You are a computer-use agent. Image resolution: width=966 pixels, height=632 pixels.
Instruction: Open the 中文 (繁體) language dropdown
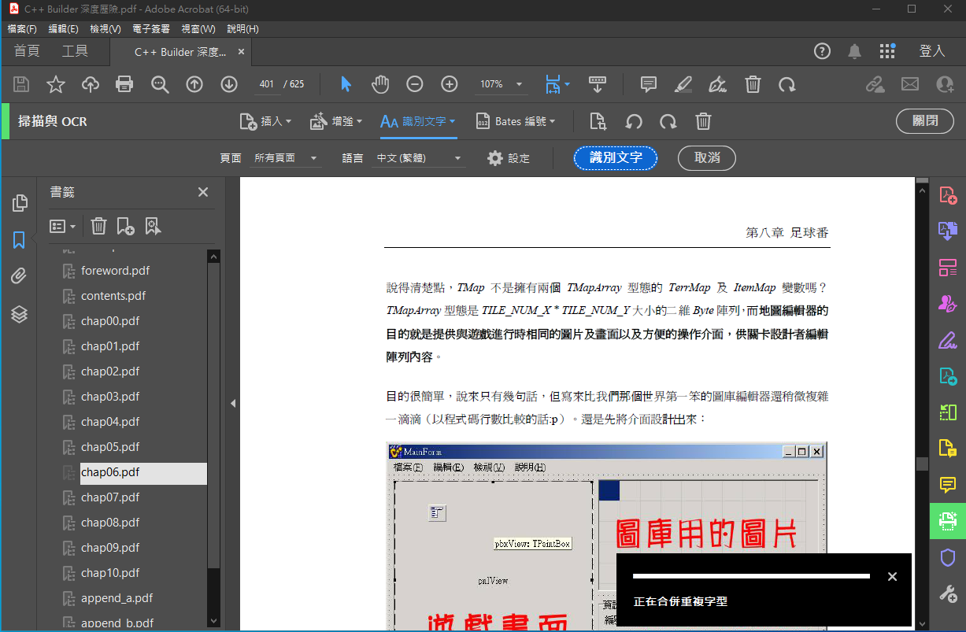tap(419, 158)
